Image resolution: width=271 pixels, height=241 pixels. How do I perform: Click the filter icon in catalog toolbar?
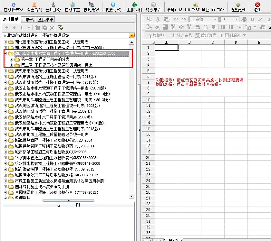click(61, 28)
